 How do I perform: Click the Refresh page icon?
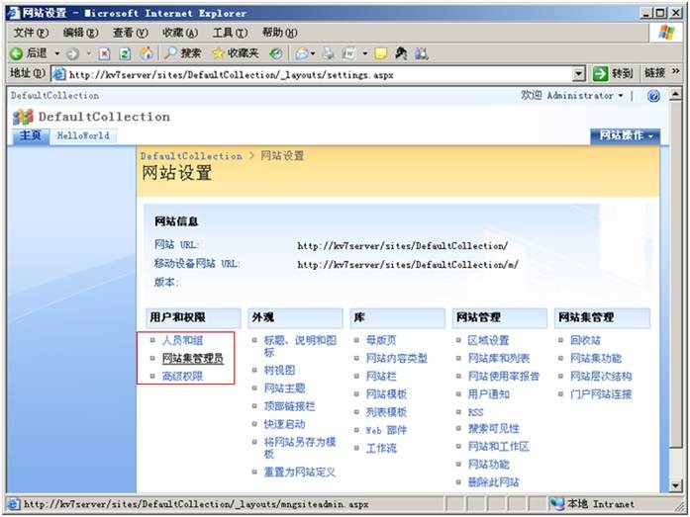tap(125, 54)
